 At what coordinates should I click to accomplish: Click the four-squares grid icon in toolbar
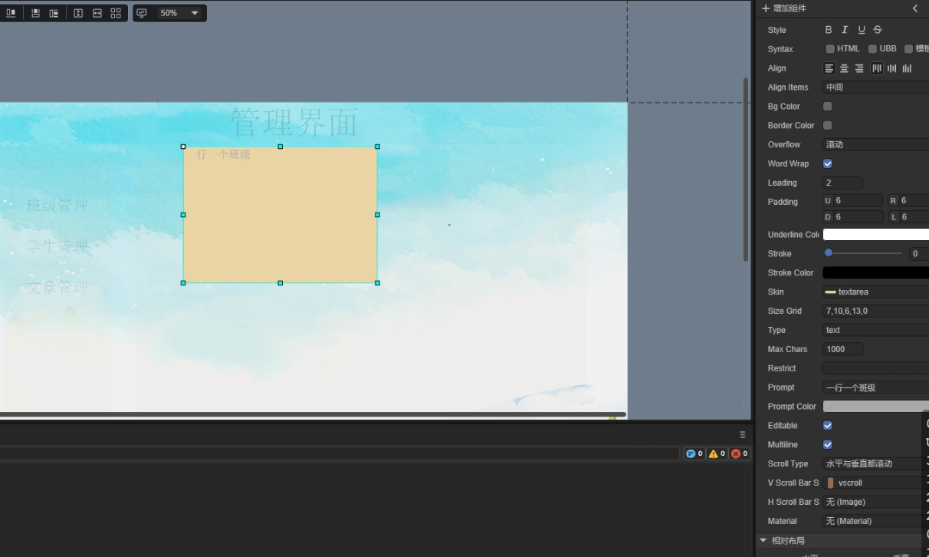(116, 13)
